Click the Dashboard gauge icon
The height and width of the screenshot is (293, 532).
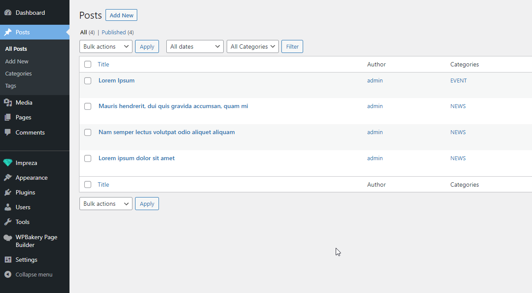[x=8, y=13]
